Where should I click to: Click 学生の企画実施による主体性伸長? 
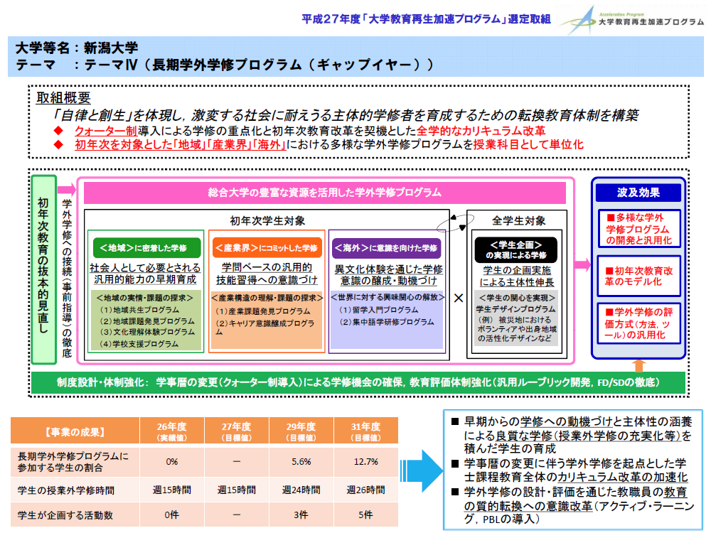(x=516, y=276)
